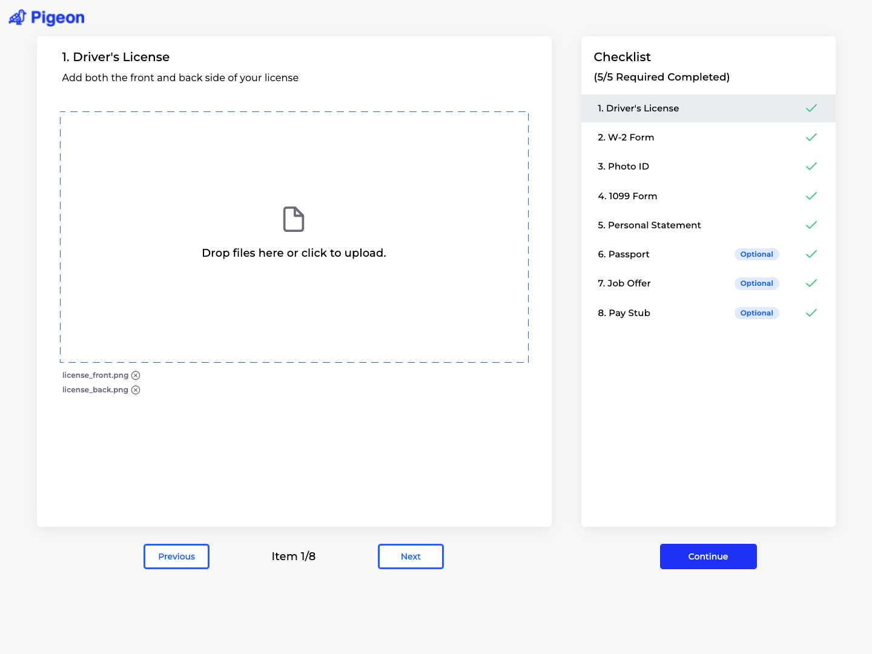Select the completed Photo ID check indicator

tap(811, 166)
